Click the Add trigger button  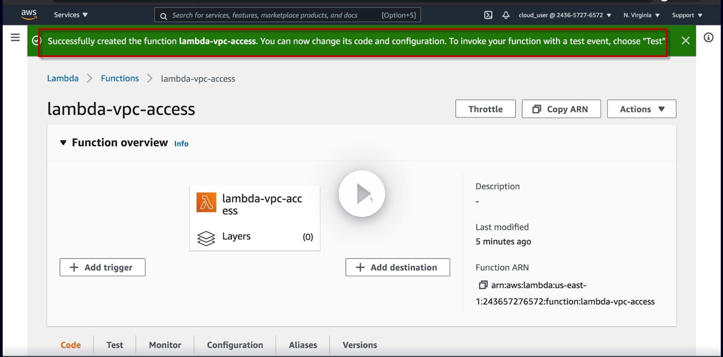[102, 267]
